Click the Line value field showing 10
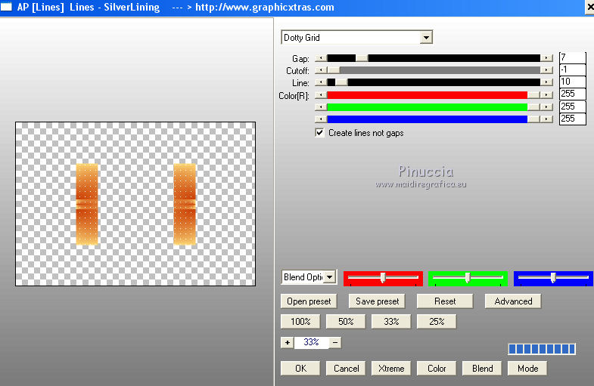This screenshot has height=386, width=594. [x=572, y=82]
